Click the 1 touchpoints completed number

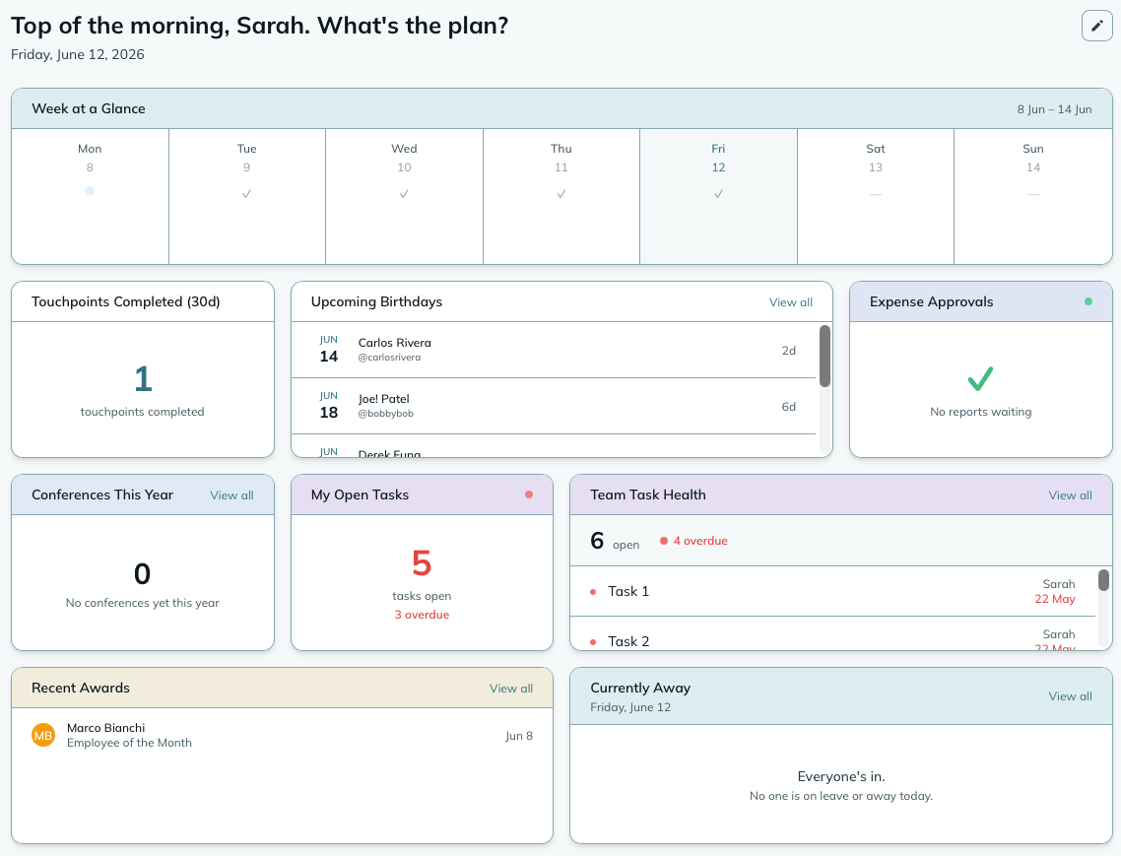pyautogui.click(x=143, y=379)
